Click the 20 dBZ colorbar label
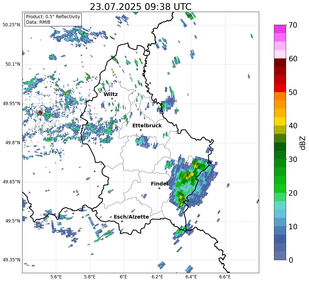 click(293, 193)
